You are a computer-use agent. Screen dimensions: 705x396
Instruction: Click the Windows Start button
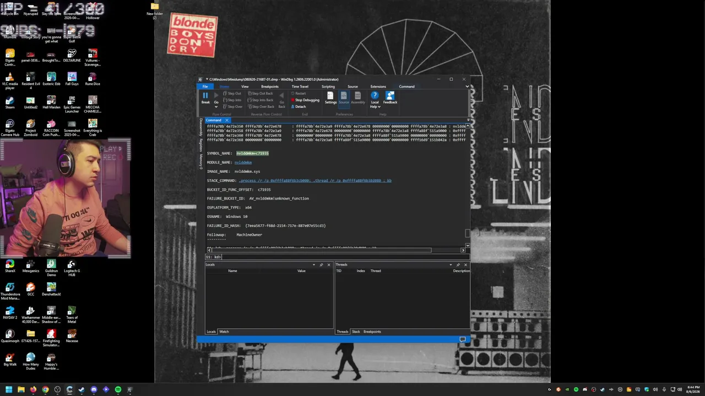tap(9, 389)
